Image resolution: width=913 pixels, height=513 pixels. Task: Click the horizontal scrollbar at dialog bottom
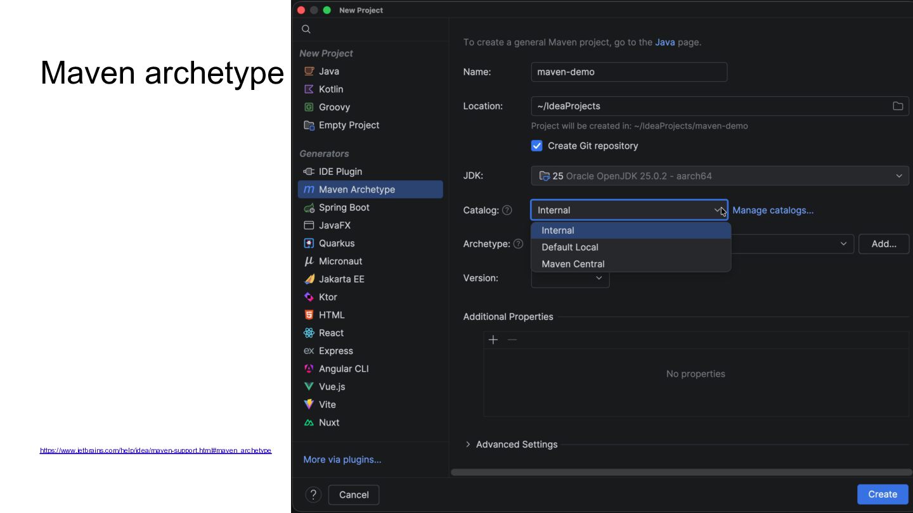tap(682, 472)
